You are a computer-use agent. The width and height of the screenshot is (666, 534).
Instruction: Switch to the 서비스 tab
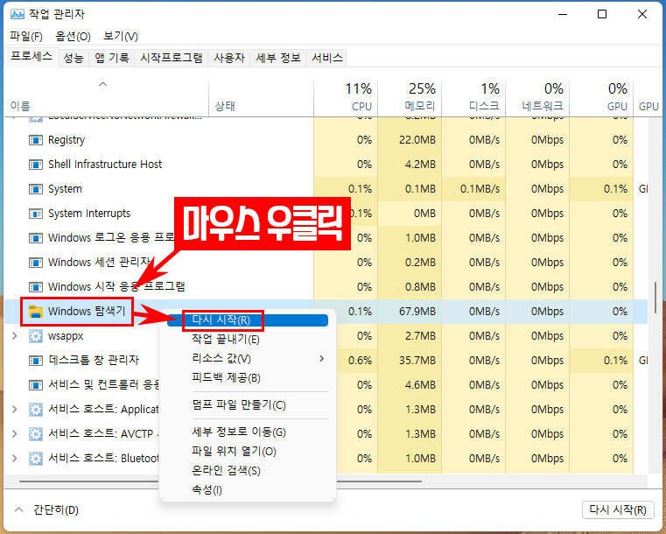coord(327,58)
